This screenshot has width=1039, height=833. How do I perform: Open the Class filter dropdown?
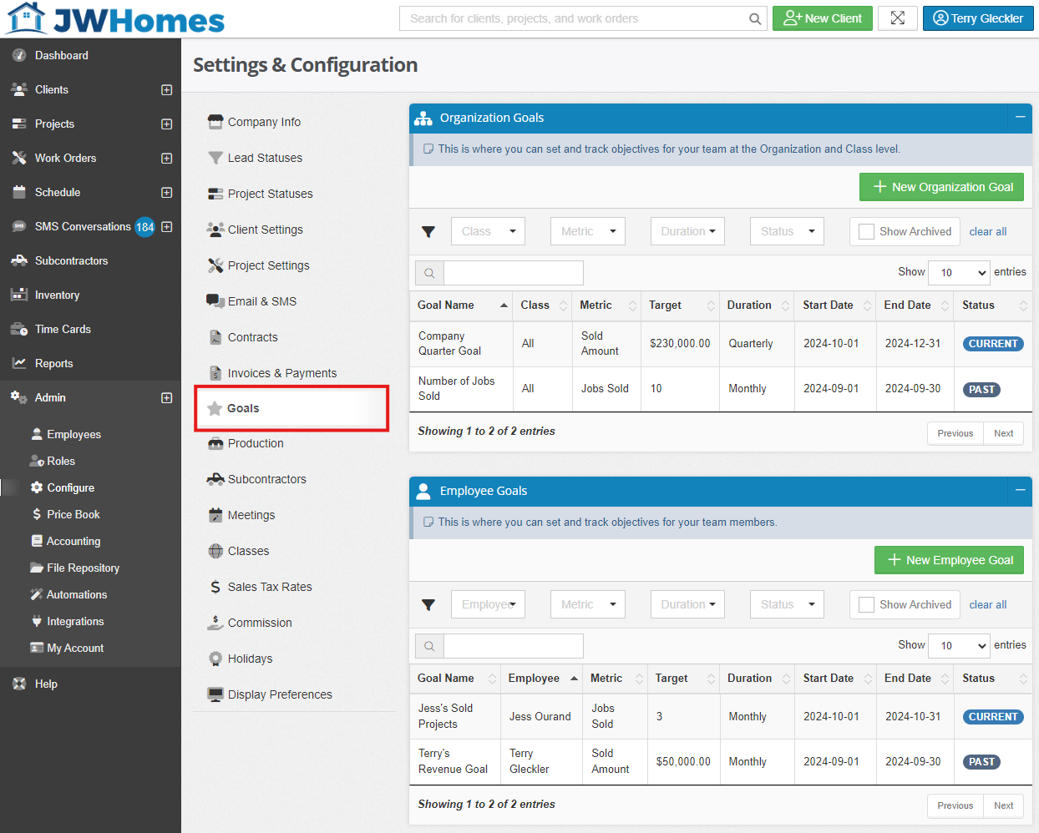click(488, 232)
